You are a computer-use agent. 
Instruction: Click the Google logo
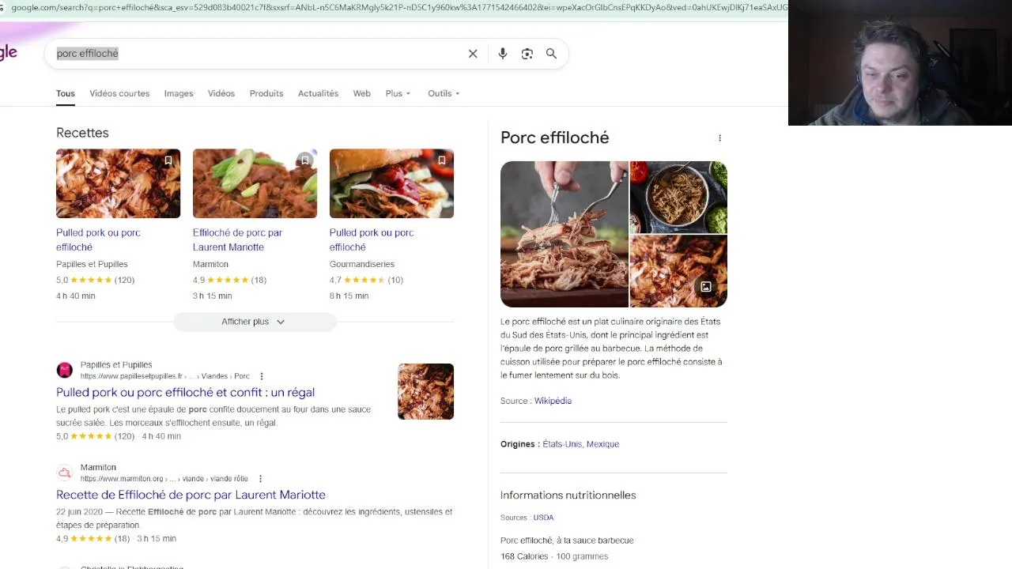(x=8, y=53)
